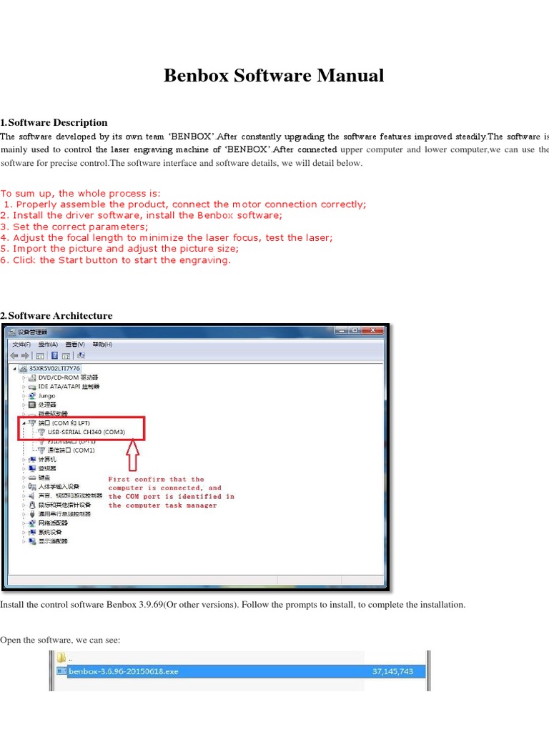Click the parent folder icon above benbox exe

point(61,658)
